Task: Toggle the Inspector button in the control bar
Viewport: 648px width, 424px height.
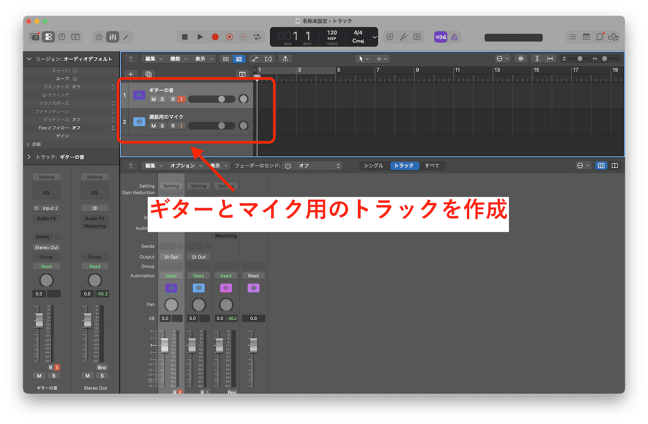Action: coord(48,36)
